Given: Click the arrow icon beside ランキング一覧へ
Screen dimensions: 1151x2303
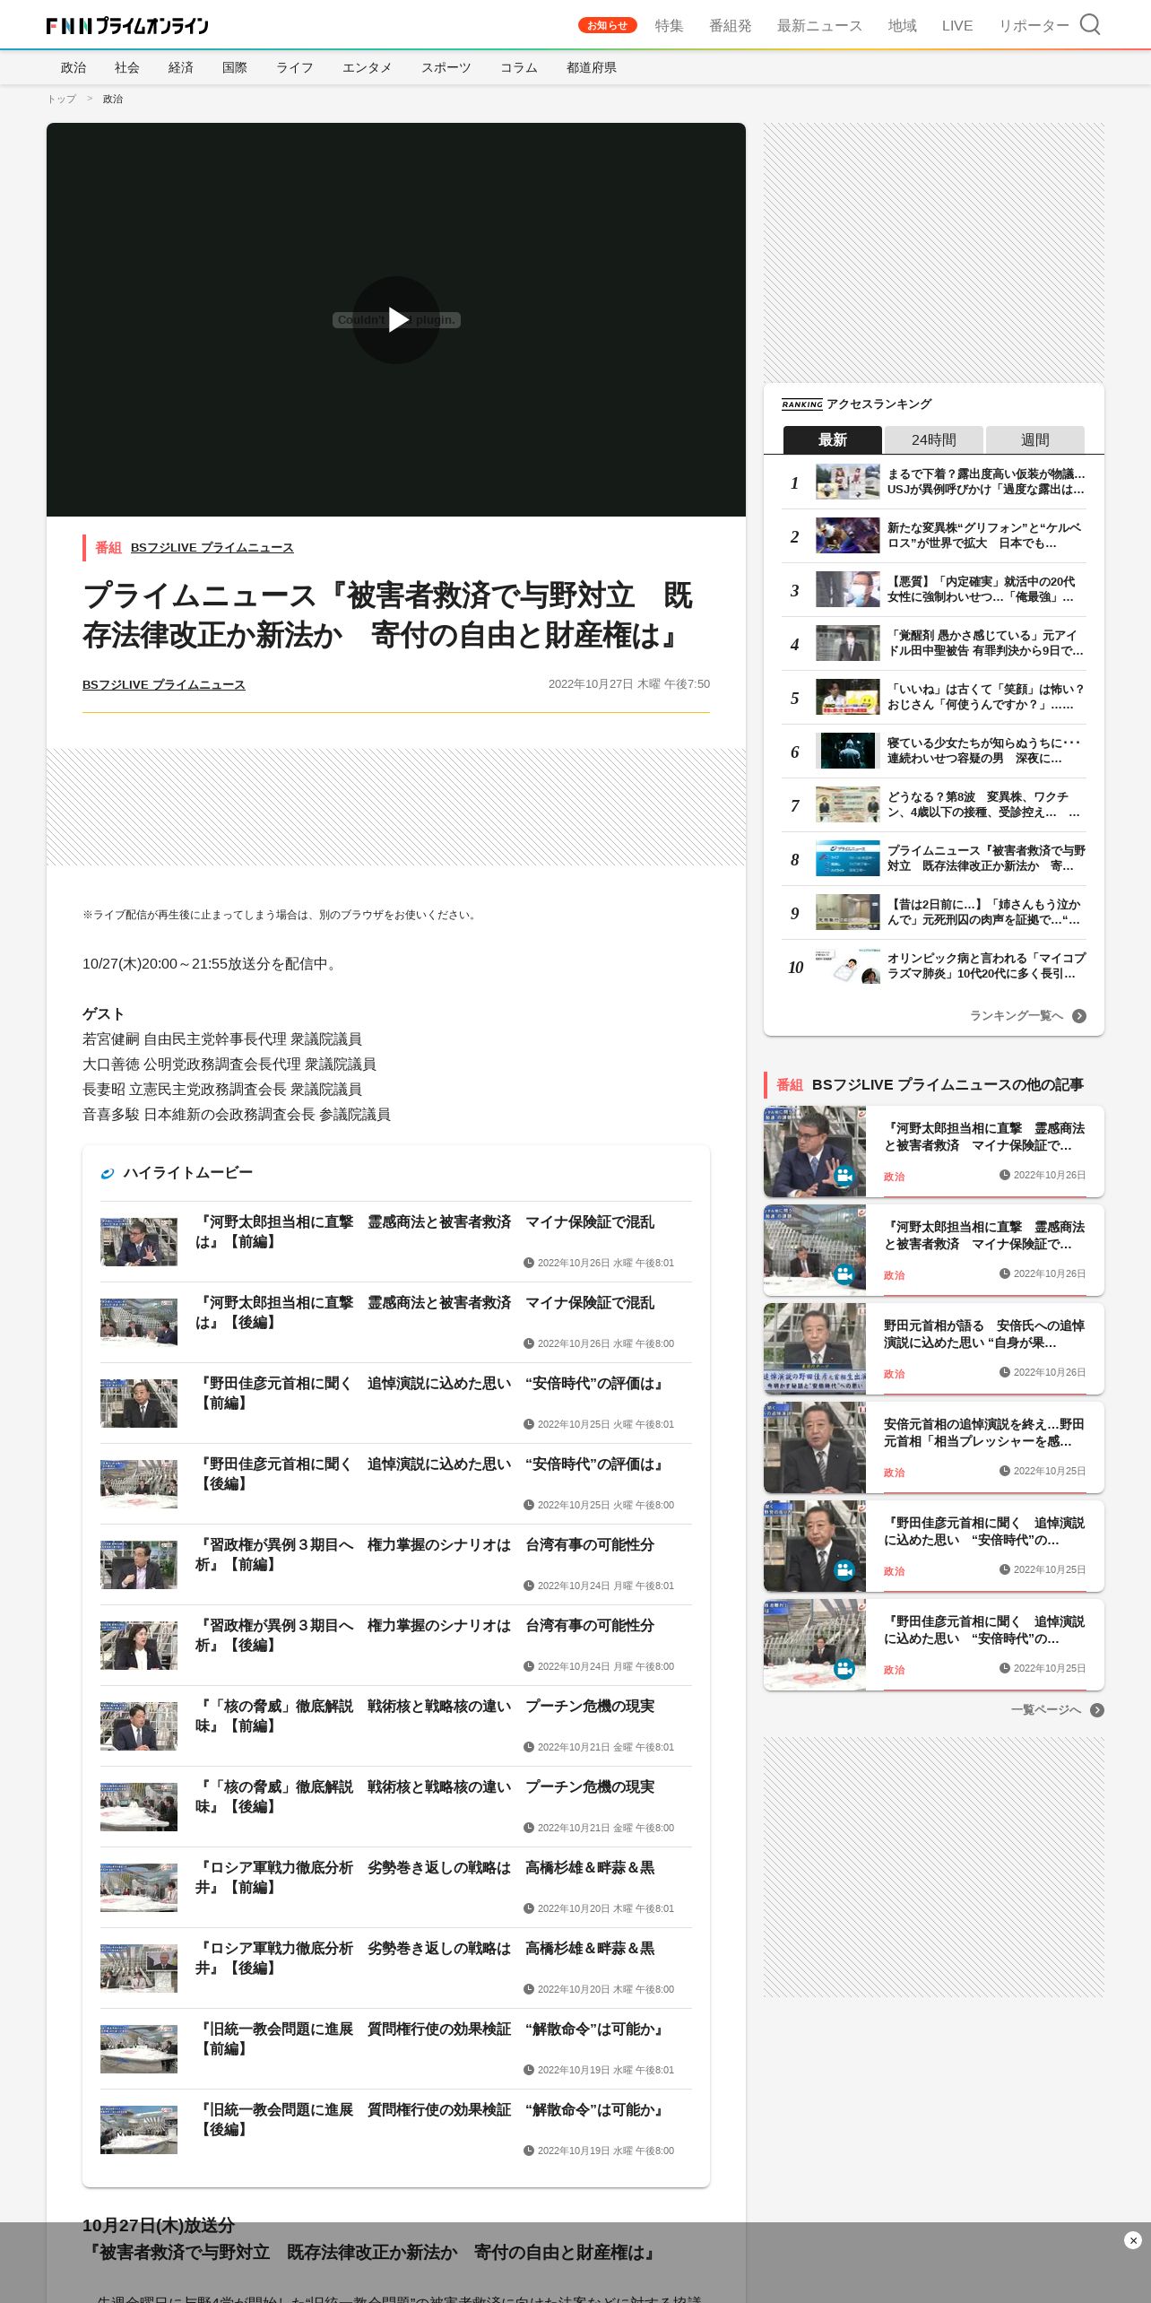Looking at the screenshot, I should pyautogui.click(x=1079, y=1016).
